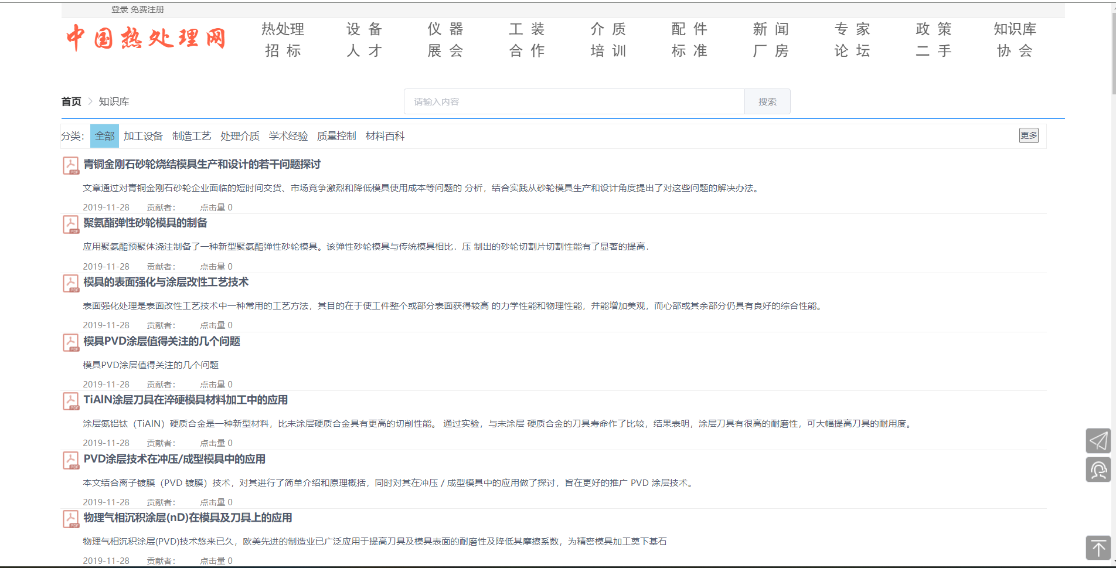Open 人才 navigation item
This screenshot has height=568, width=1116.
pyautogui.click(x=364, y=51)
